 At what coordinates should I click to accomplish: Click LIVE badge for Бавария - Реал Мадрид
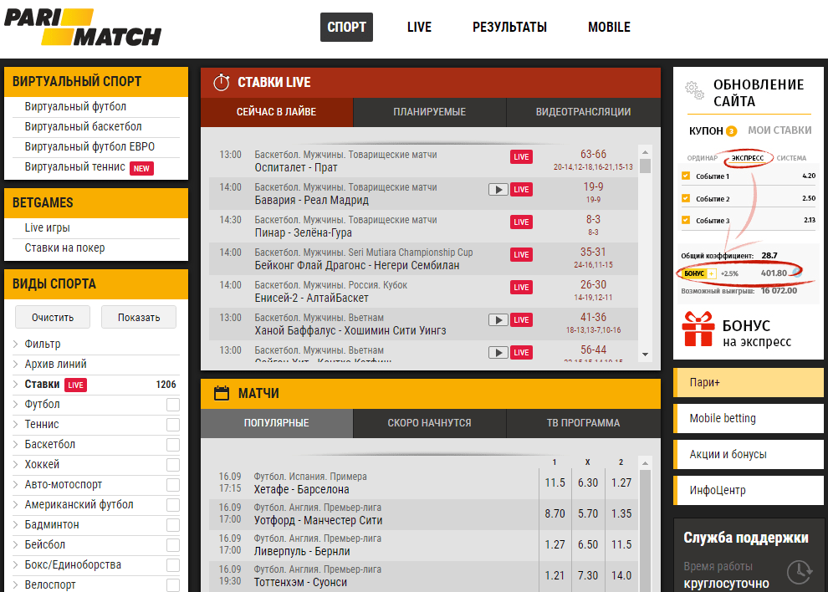[x=521, y=189]
